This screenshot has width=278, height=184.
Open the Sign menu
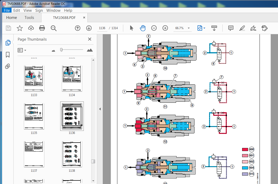[39, 10]
